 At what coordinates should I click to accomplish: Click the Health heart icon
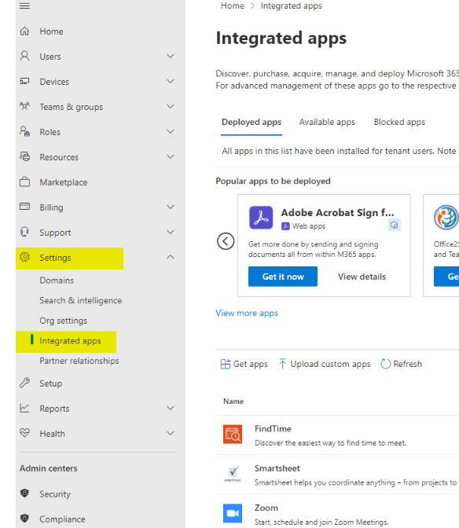click(24, 433)
